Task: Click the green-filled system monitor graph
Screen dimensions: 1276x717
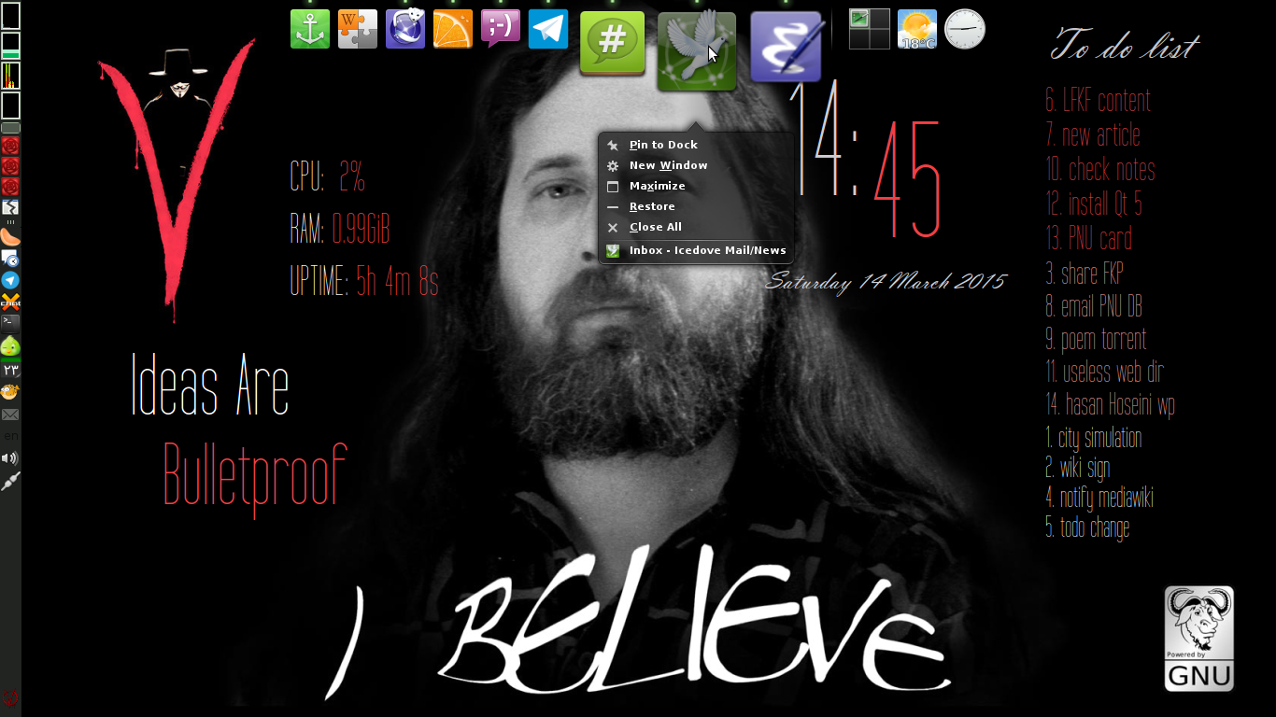Action: point(10,46)
